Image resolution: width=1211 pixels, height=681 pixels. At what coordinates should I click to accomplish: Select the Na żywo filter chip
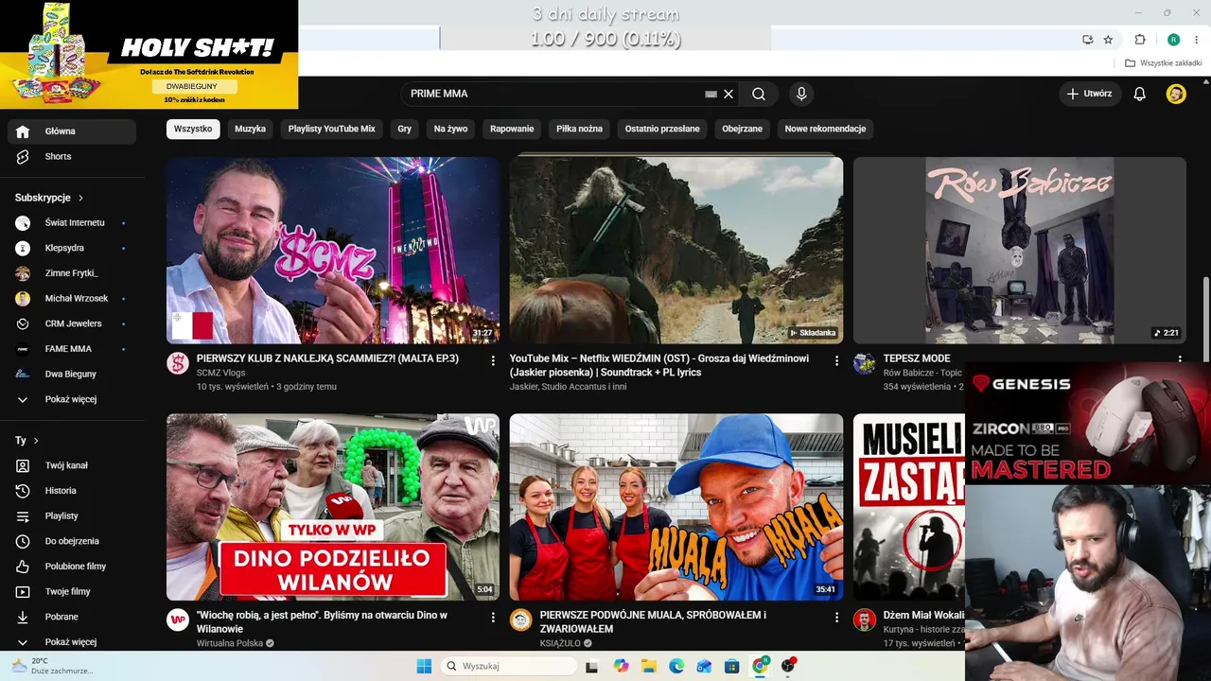[x=451, y=129]
